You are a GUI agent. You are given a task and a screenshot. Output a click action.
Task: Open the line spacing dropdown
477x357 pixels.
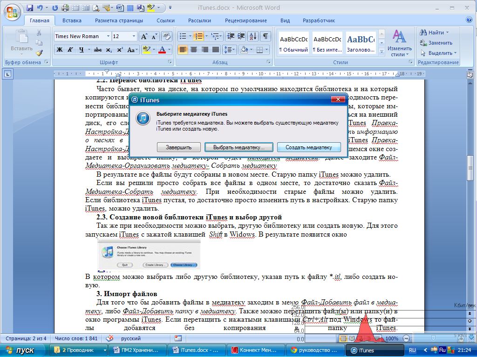pos(229,50)
